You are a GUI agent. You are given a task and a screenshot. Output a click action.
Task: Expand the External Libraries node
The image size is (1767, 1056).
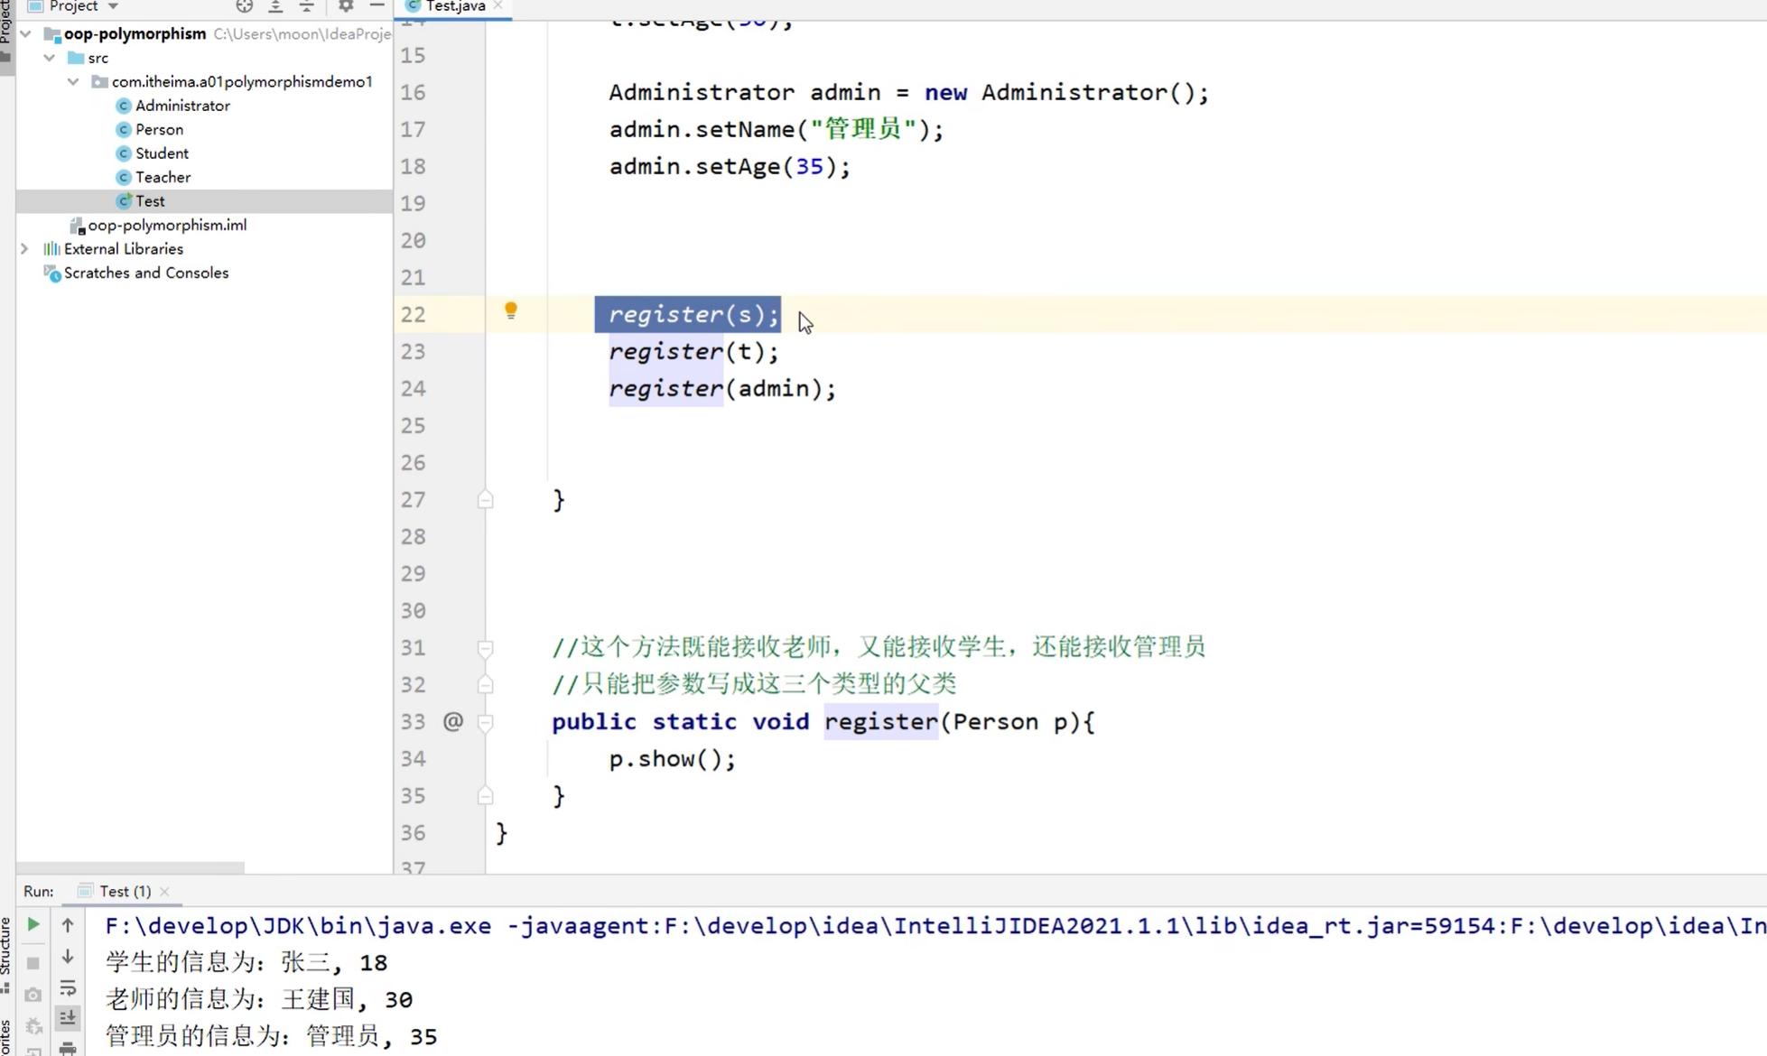point(25,249)
